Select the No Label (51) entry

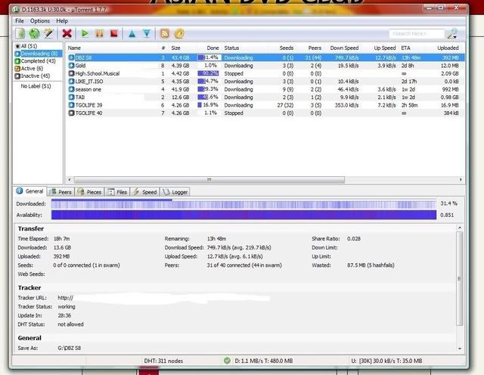(36, 86)
